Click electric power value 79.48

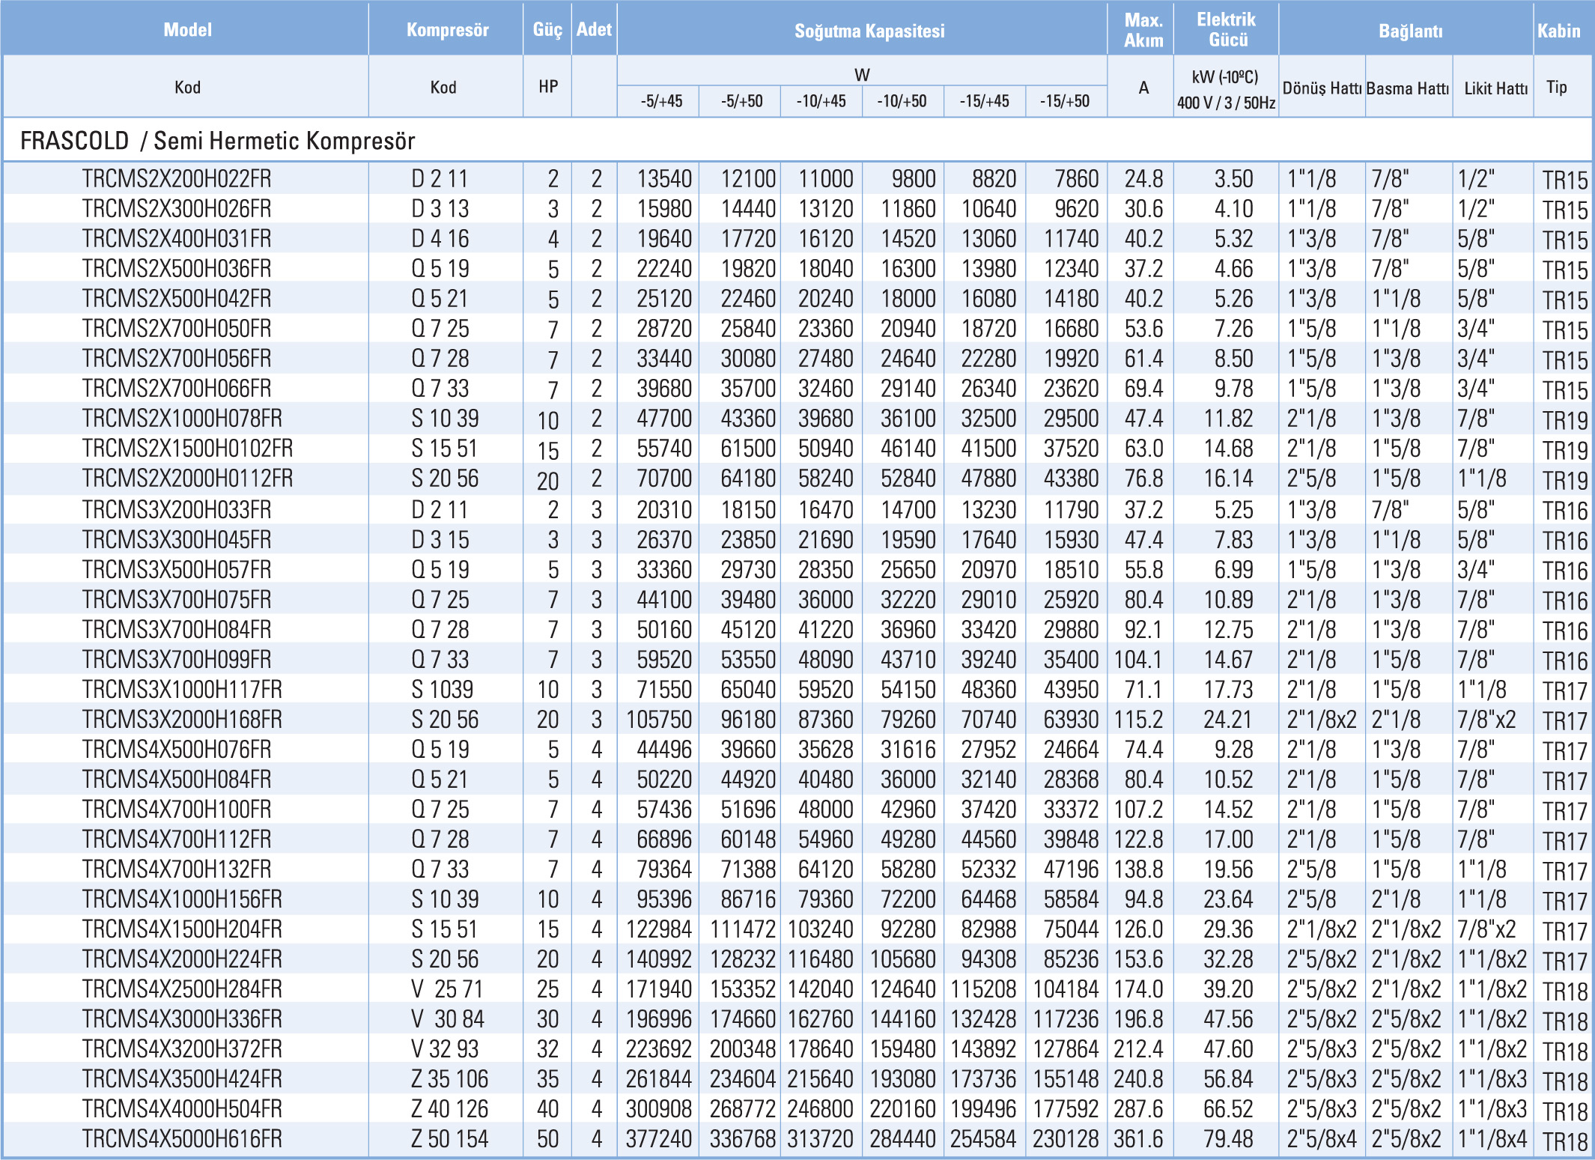point(1228,1139)
